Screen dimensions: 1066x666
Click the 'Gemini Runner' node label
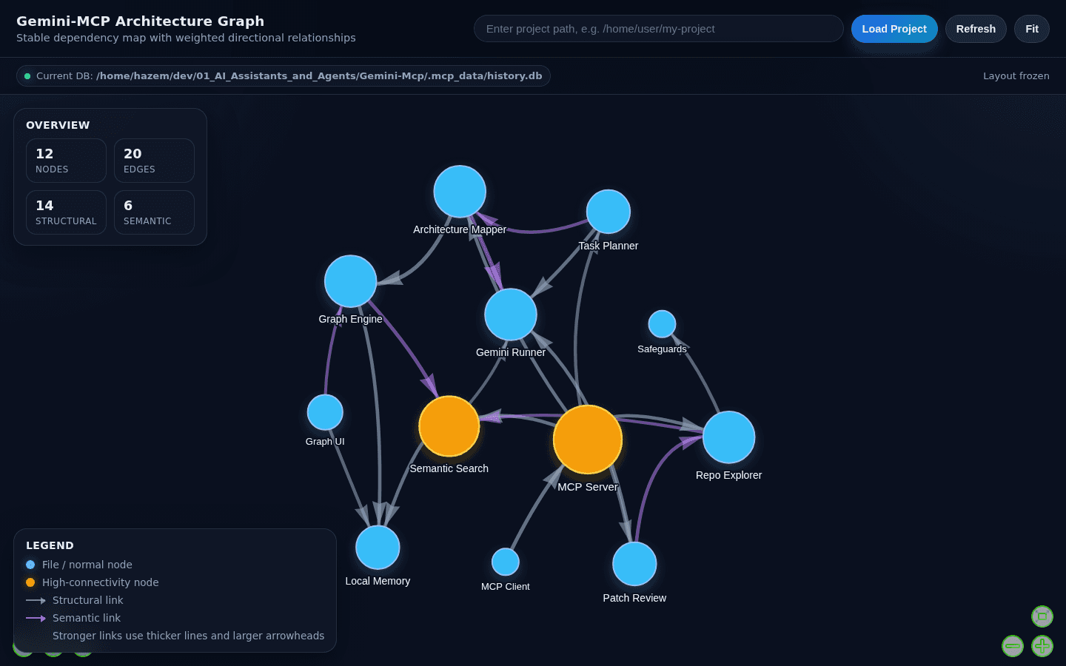[511, 352]
